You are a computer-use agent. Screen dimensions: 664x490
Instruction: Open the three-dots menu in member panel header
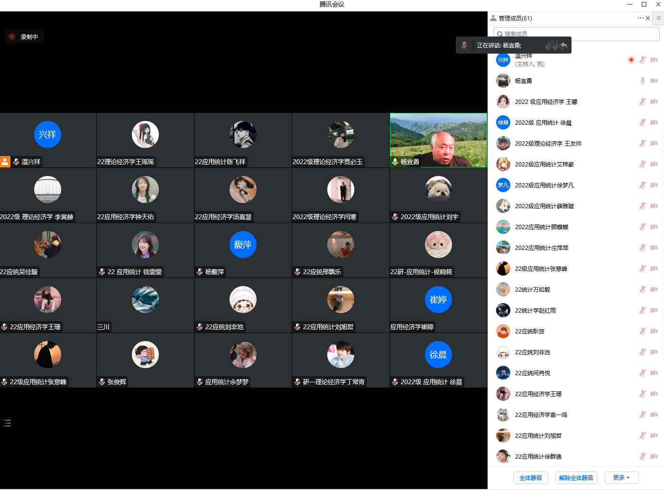(x=640, y=18)
